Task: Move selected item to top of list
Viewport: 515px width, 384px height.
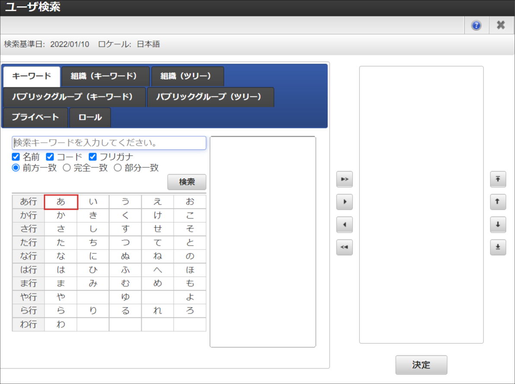Action: [498, 179]
